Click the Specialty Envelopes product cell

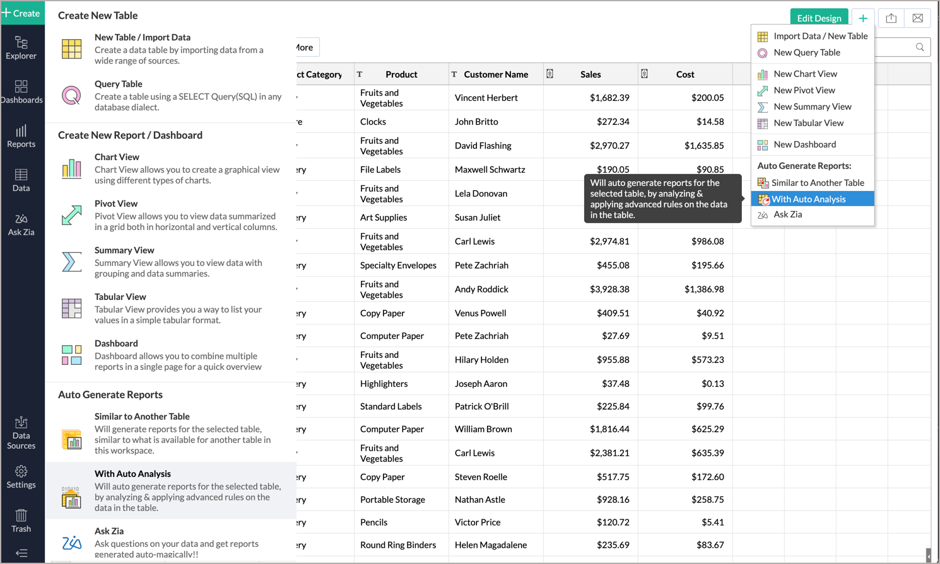point(401,265)
